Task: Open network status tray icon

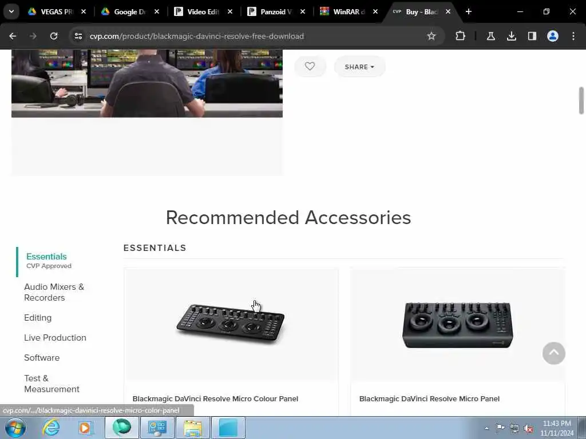Action: pos(514,428)
